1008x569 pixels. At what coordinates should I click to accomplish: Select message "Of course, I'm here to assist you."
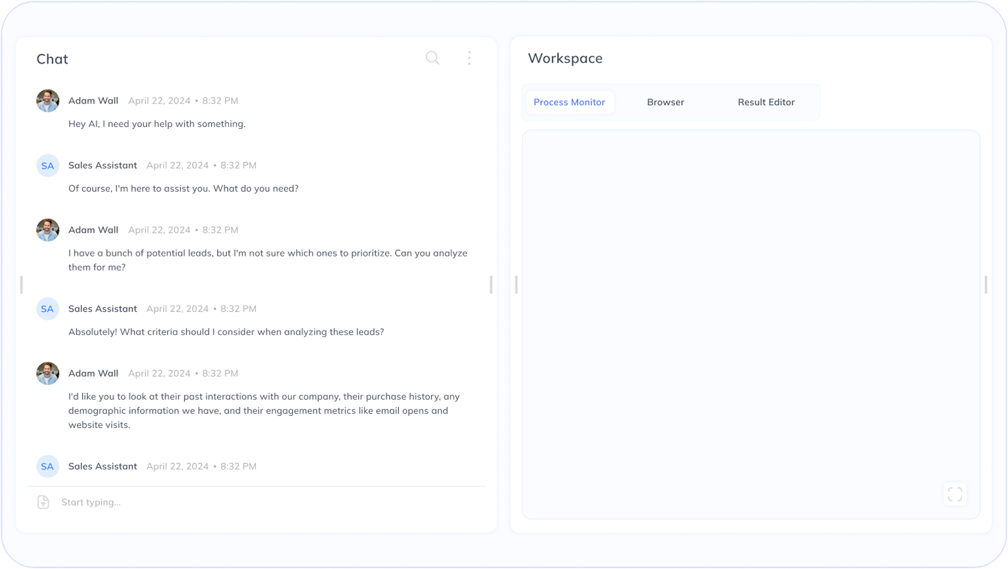pyautogui.click(x=183, y=188)
